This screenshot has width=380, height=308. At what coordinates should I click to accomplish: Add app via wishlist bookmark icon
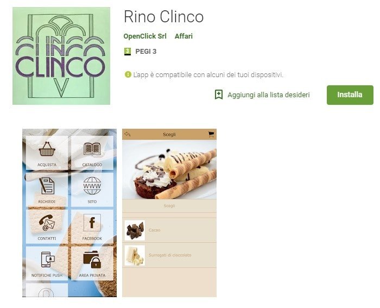tap(219, 95)
